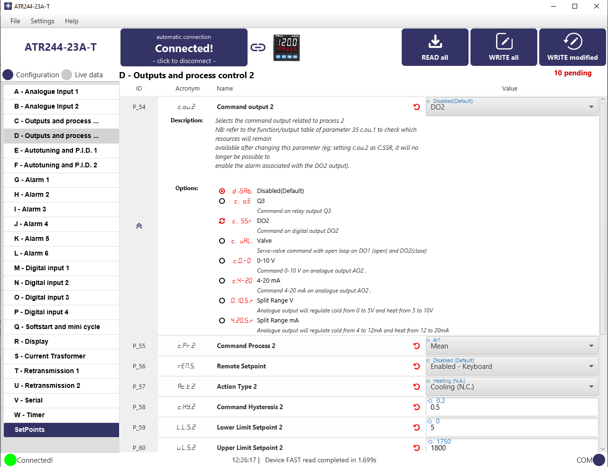Open L - Alarm 6 section
Viewport: 608px width, 467px height.
click(61, 253)
